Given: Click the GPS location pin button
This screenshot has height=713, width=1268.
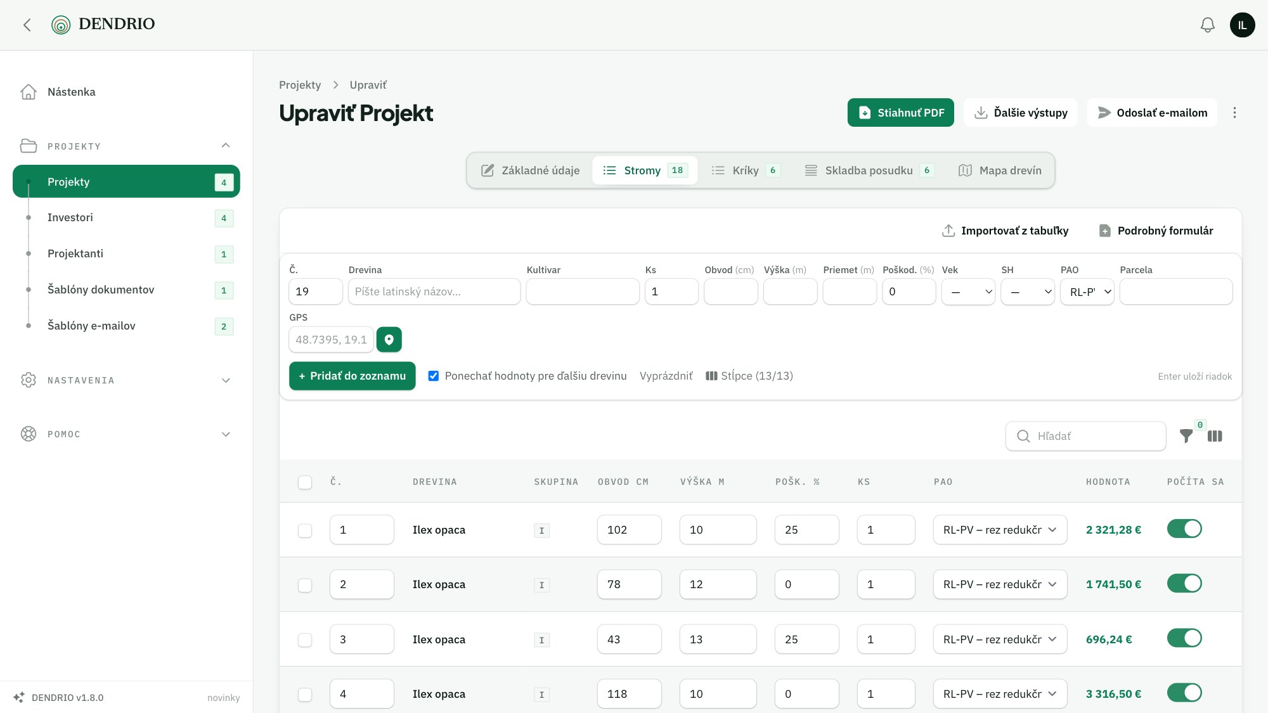Looking at the screenshot, I should pyautogui.click(x=389, y=340).
